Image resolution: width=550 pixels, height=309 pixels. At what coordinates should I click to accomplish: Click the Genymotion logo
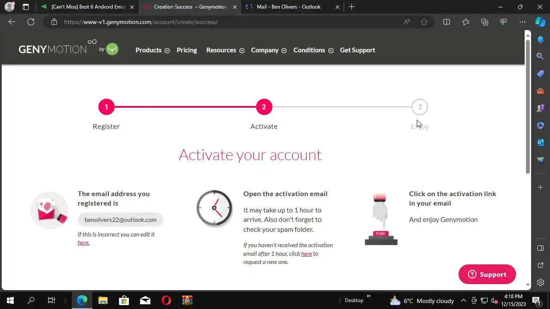point(68,48)
